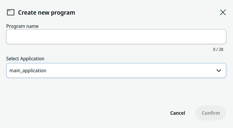Click the Select Application label

click(x=25, y=59)
